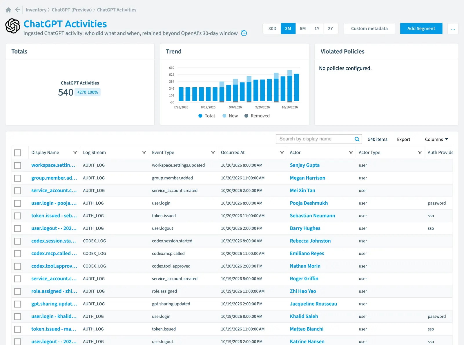Viewport: 464px width, 345px height.
Task: Open the more options ellipsis button
Action: click(x=453, y=28)
